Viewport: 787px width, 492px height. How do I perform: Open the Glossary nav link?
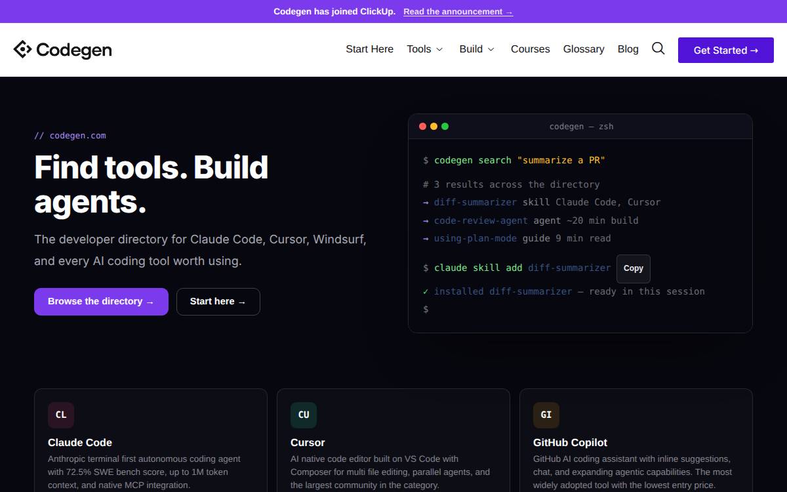click(584, 49)
